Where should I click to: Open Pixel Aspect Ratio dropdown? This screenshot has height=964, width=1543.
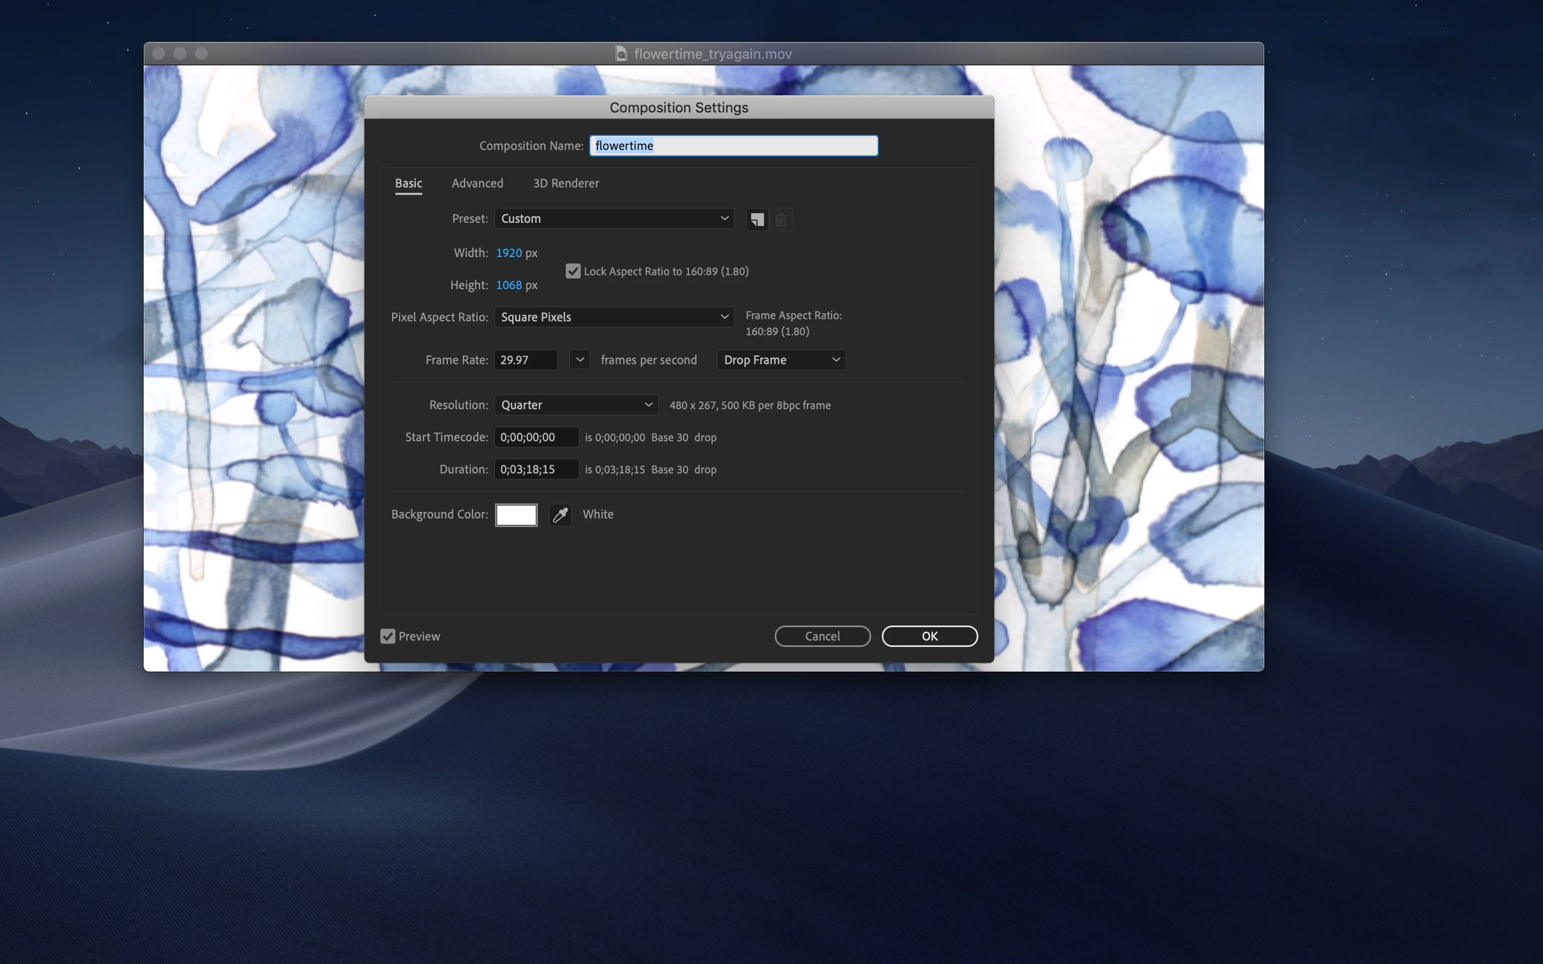click(x=613, y=317)
